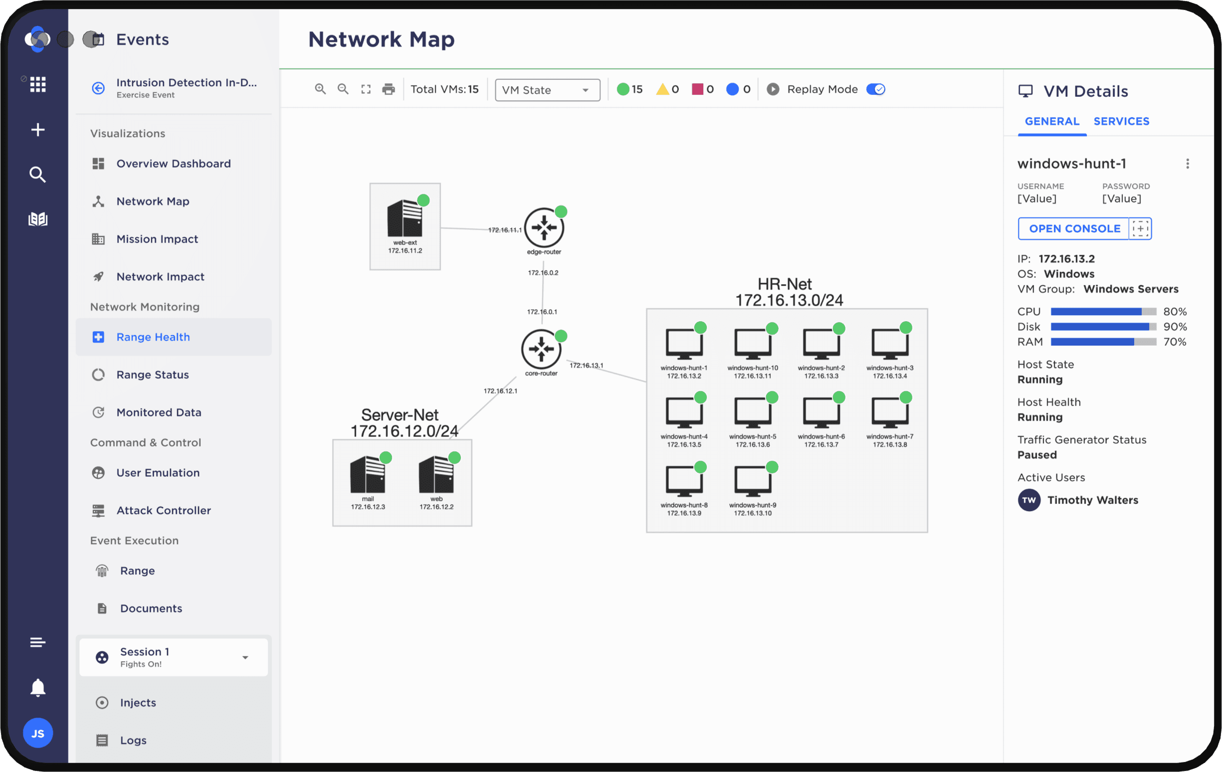Viewport: 1222px width, 772px height.
Task: Select the web-ext server node
Action: pos(405,219)
